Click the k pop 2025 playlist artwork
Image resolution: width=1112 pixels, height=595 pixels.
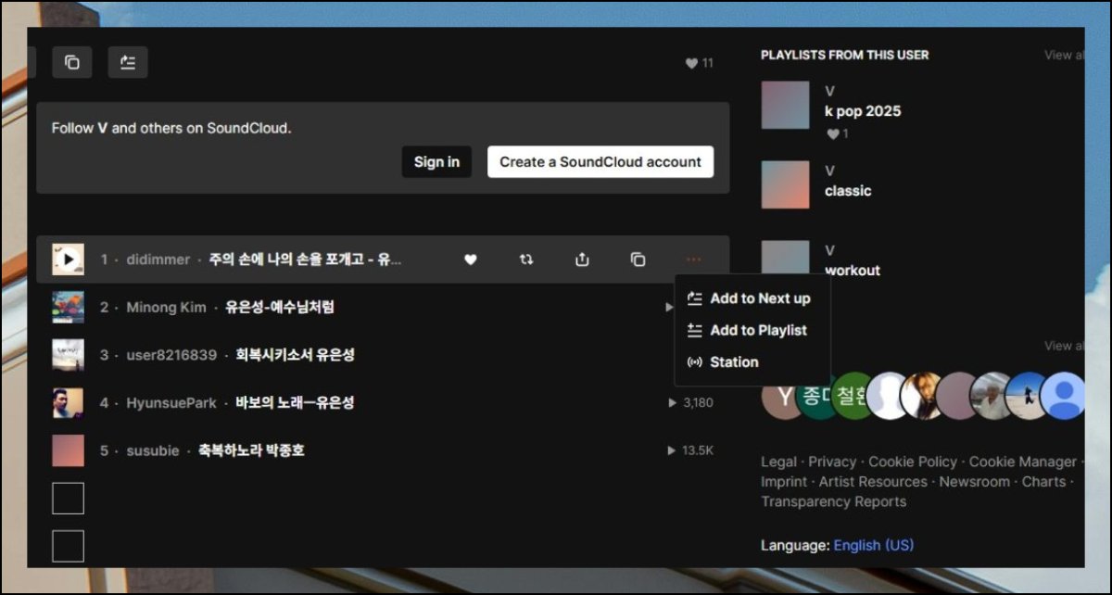[785, 105]
